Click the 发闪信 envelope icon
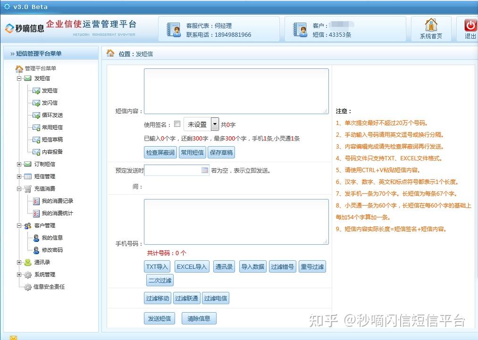This screenshot has height=340, width=478. coord(36,103)
